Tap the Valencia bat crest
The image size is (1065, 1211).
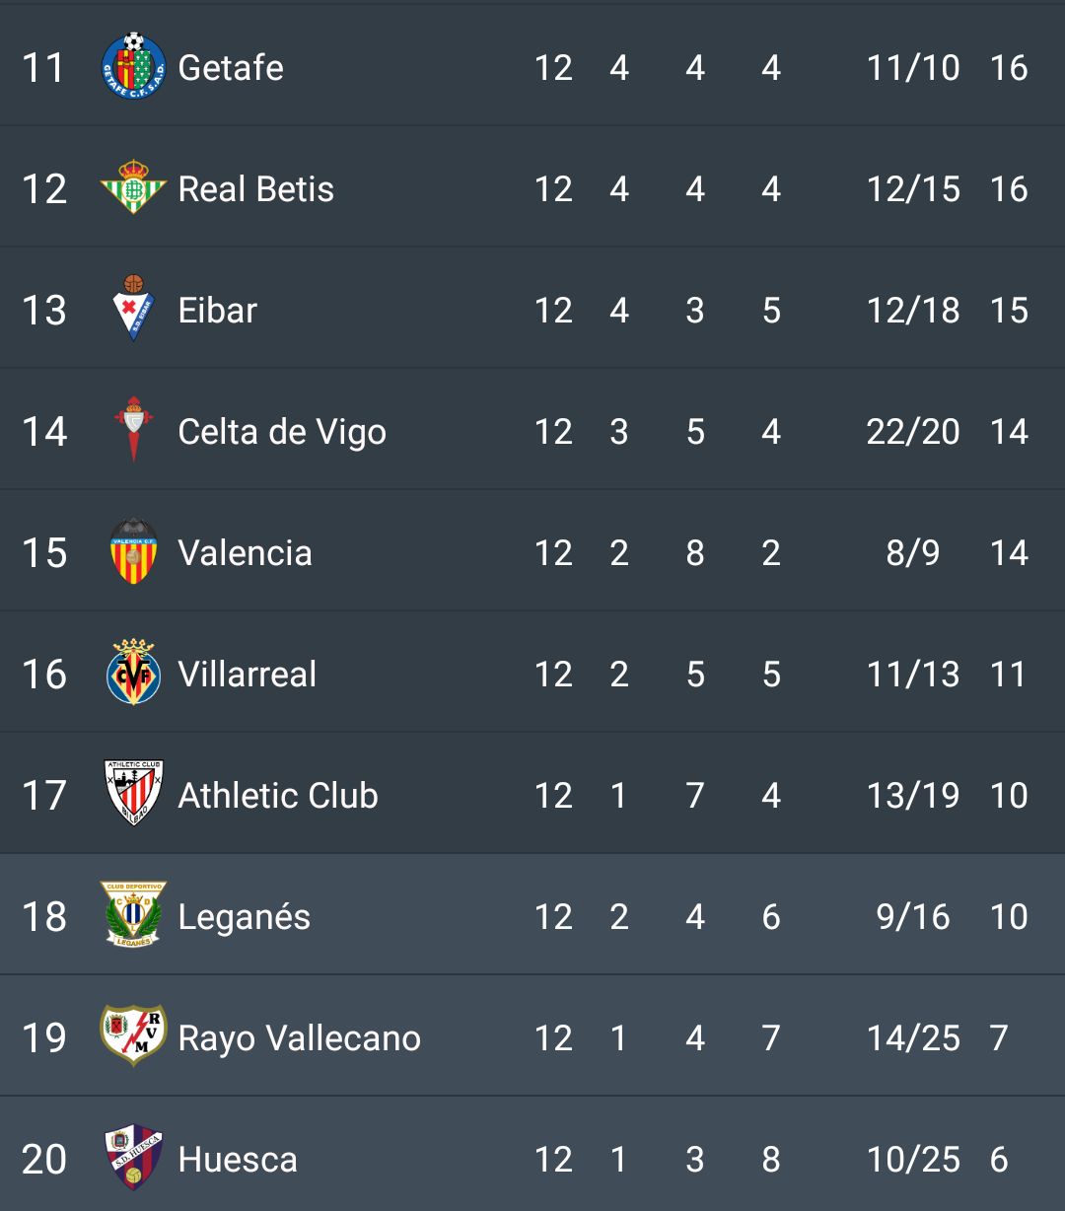click(133, 552)
